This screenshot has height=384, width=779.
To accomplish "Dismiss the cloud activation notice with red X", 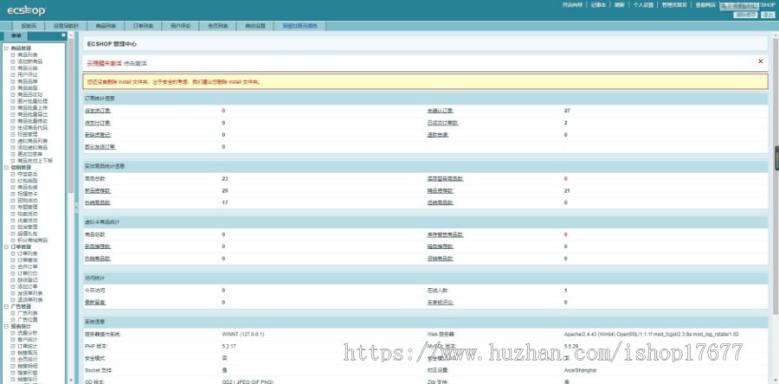I will [760, 61].
